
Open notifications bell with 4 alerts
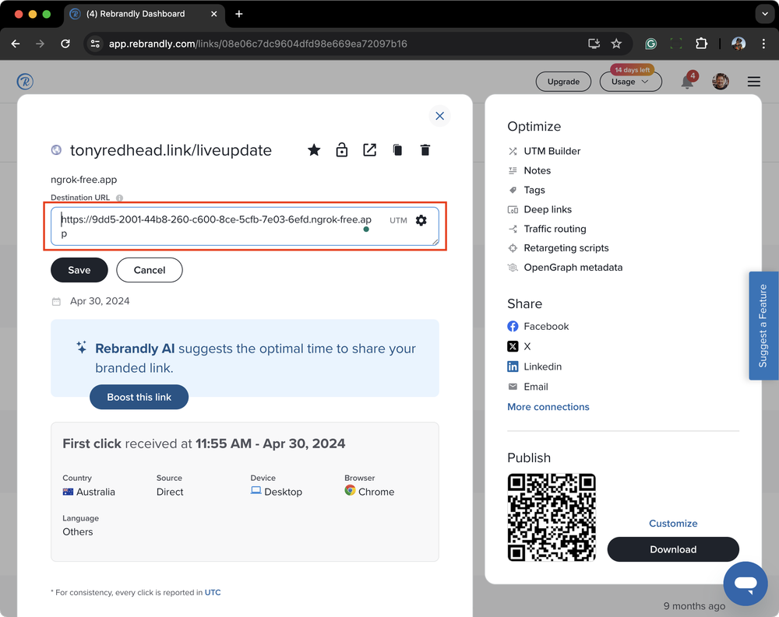pyautogui.click(x=688, y=81)
